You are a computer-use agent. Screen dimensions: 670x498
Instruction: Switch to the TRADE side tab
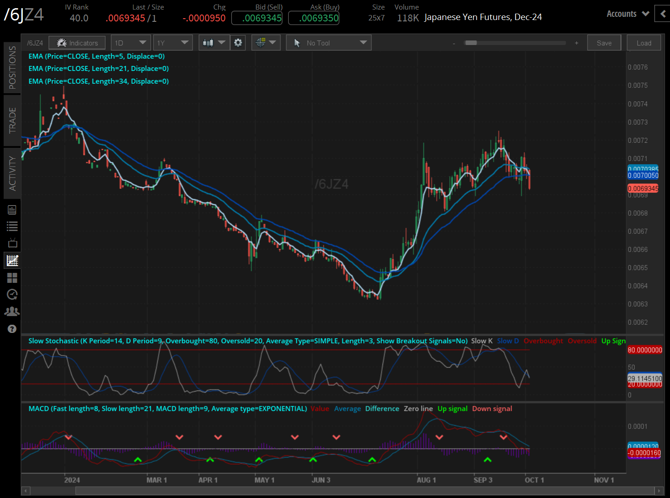(12, 121)
